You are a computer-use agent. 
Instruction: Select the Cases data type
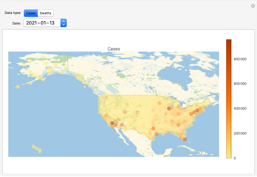[31, 13]
